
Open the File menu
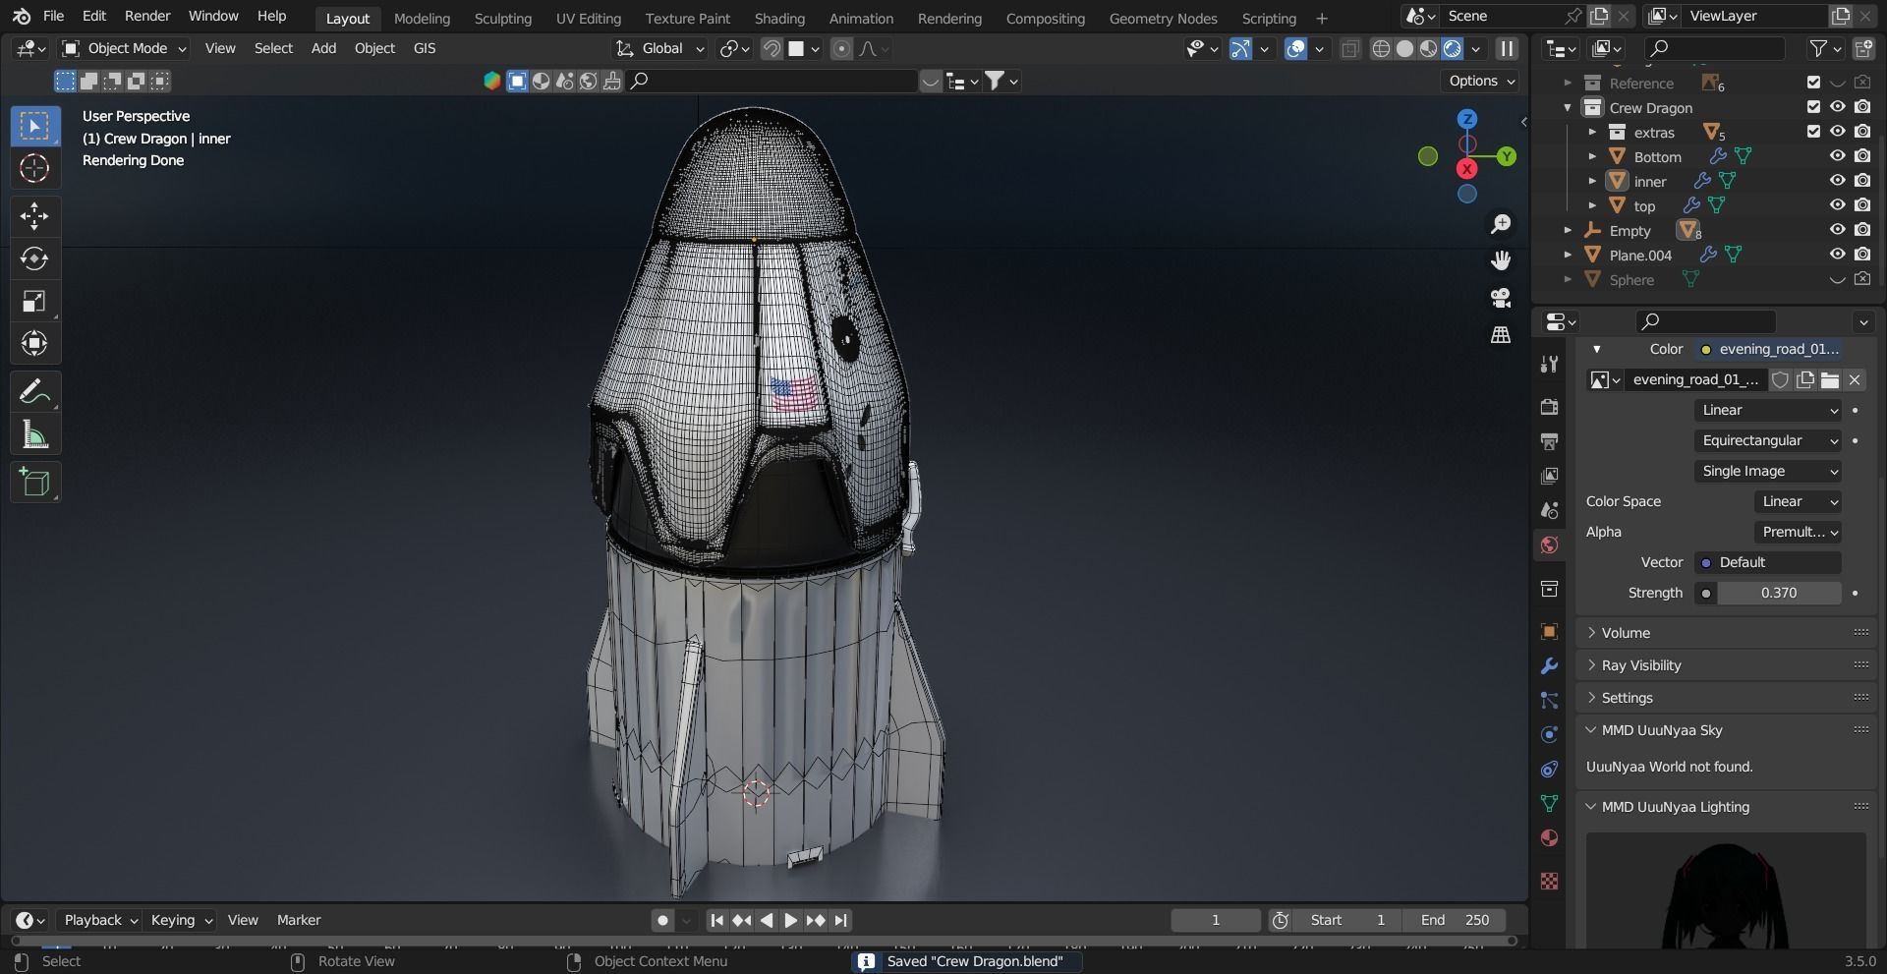pos(54,16)
